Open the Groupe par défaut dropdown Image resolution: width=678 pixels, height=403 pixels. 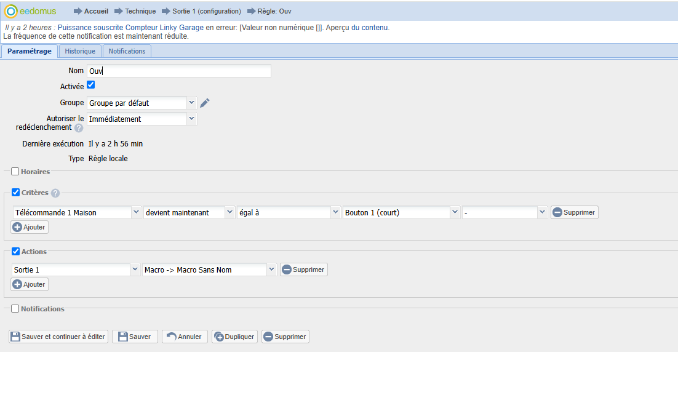click(x=142, y=103)
